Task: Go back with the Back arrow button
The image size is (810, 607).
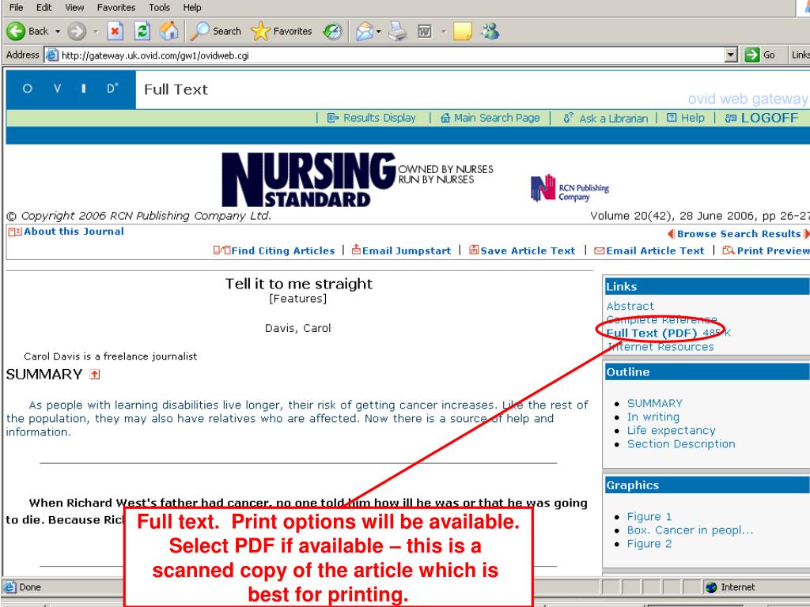Action: [x=28, y=32]
